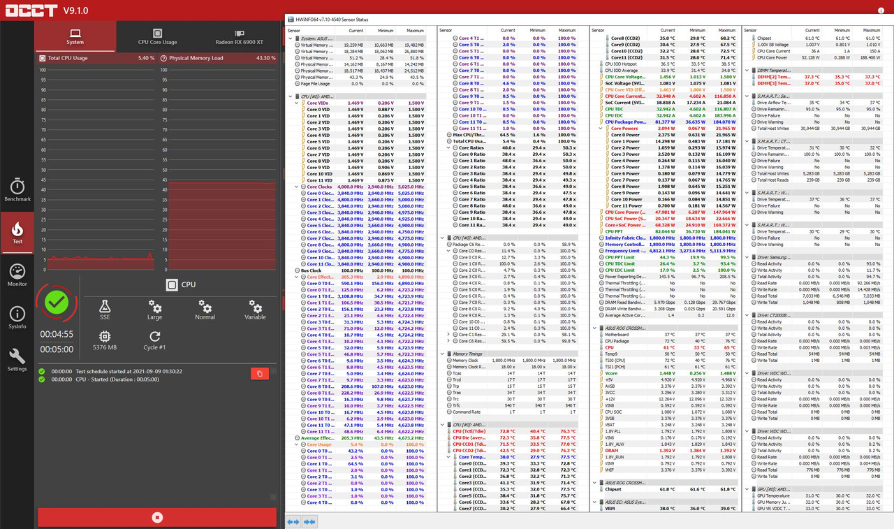894x529 pixels.
Task: Collapse the Core Clocks tree node
Action: (296, 187)
